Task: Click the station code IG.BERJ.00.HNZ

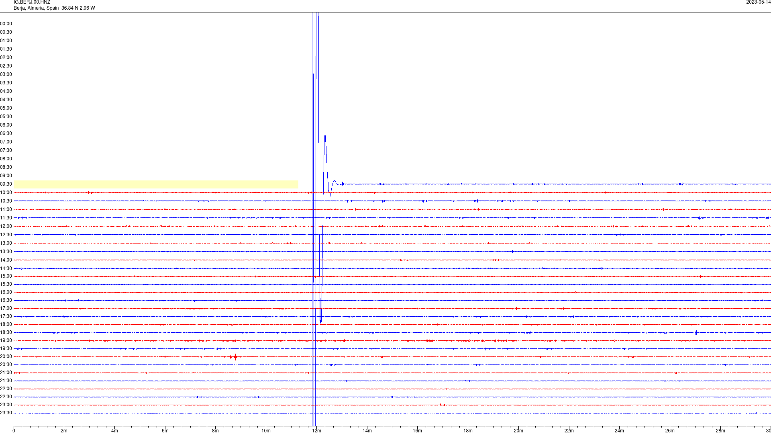Action: [x=32, y=2]
